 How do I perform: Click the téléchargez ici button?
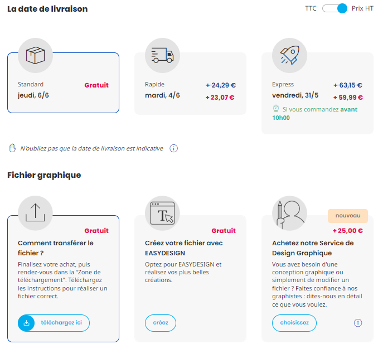54,323
